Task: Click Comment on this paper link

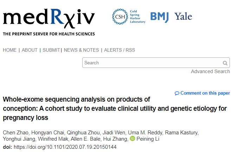Action: click(x=205, y=93)
